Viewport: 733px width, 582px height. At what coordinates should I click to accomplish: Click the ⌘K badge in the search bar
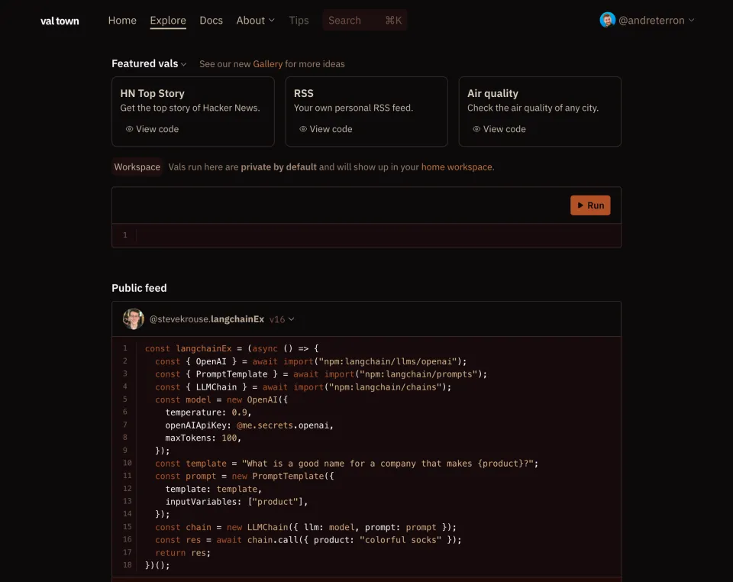tap(393, 21)
